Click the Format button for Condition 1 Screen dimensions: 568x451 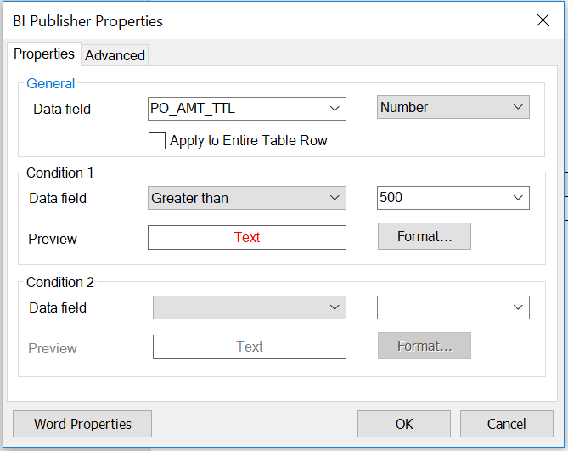point(425,236)
